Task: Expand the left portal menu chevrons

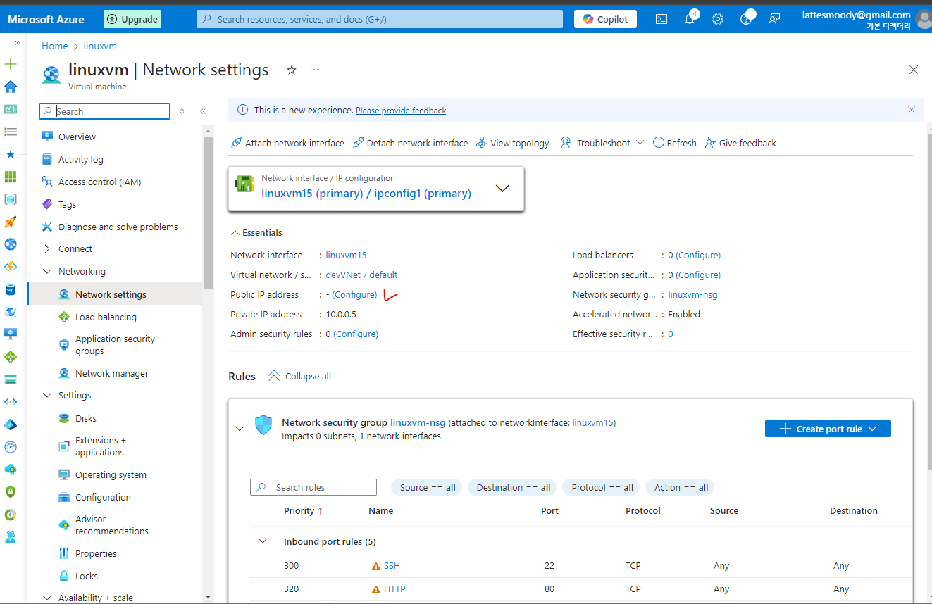Action: (18, 43)
